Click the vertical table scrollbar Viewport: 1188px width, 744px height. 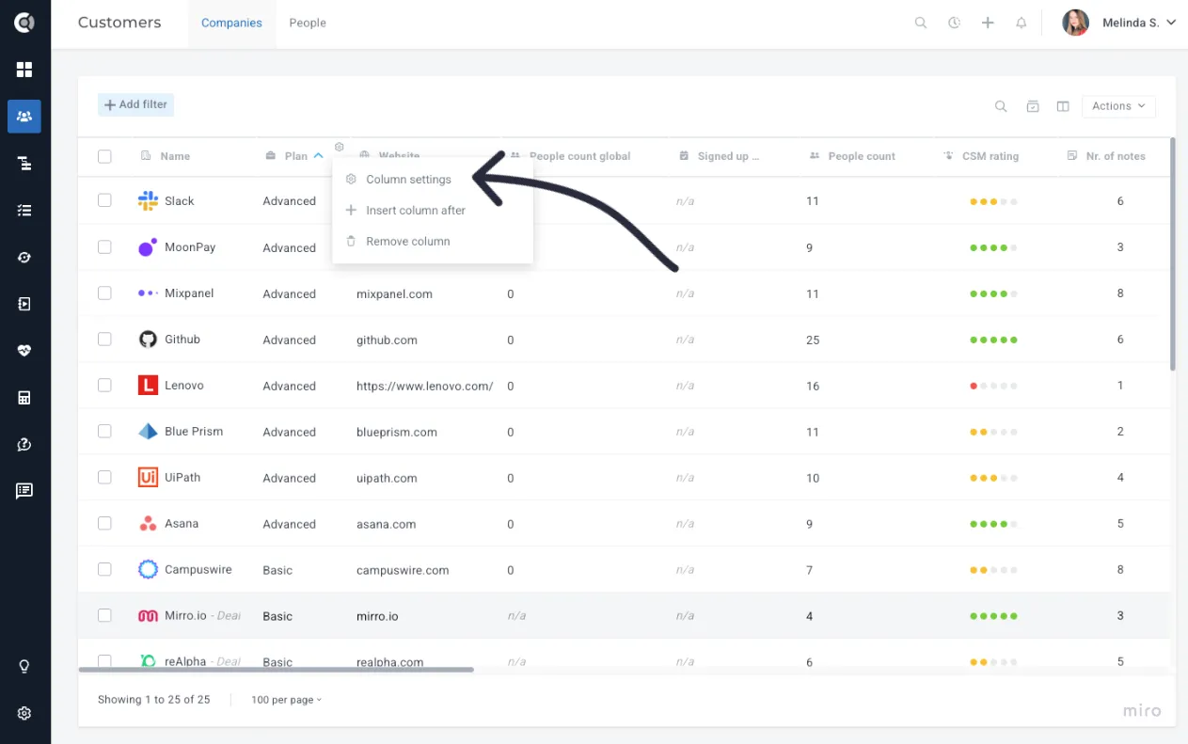pyautogui.click(x=1172, y=254)
